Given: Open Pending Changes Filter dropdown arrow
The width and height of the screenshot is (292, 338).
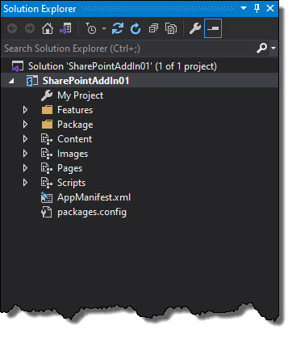Looking at the screenshot, I should tap(104, 28).
